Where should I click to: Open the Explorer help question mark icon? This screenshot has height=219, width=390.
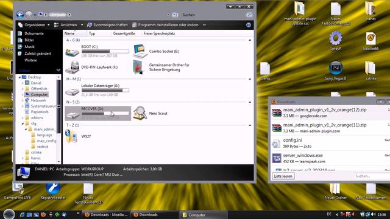tap(248, 25)
